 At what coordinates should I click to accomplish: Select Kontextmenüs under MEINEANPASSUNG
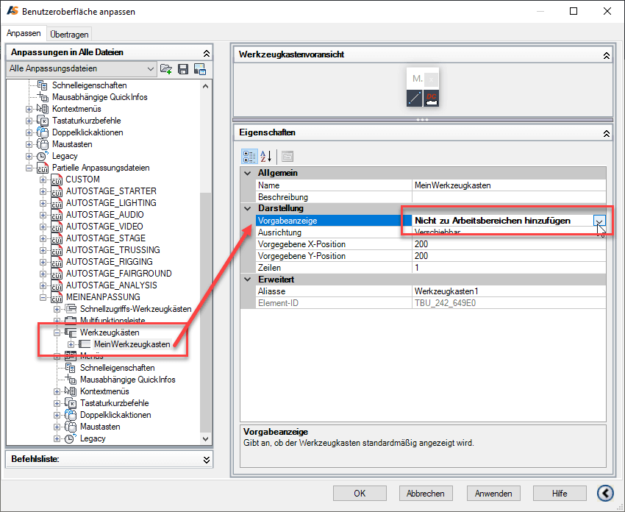pos(104,391)
